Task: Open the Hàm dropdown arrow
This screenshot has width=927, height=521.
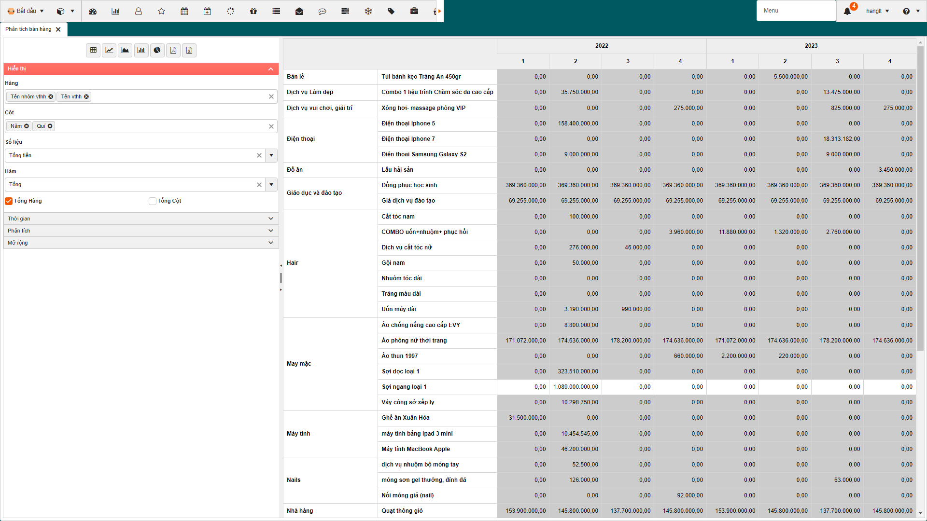Action: 271,185
